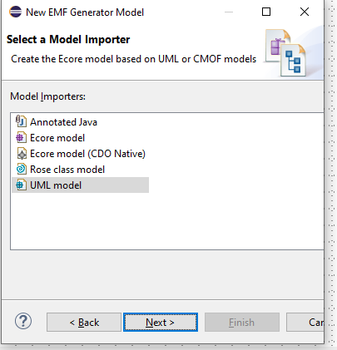Viewport: 337px width, 350px height.
Task: Cancel the New EMF Generator Model wizard
Action: [305, 323]
